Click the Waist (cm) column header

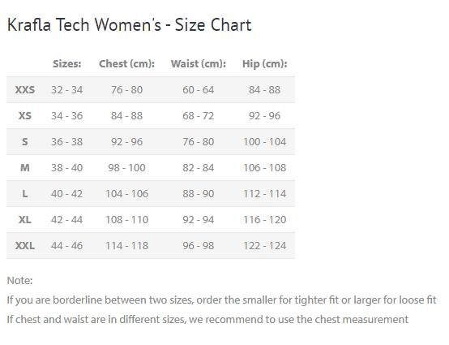[x=199, y=63]
